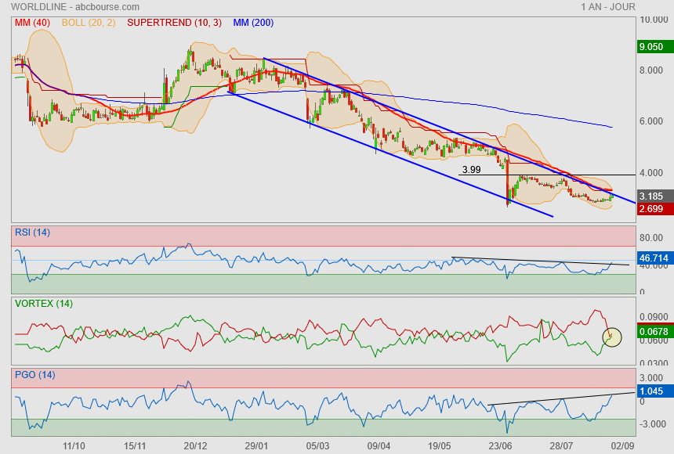Click the yellow circle marker on Vortex crossover
The width and height of the screenshot is (674, 454).
click(x=611, y=337)
